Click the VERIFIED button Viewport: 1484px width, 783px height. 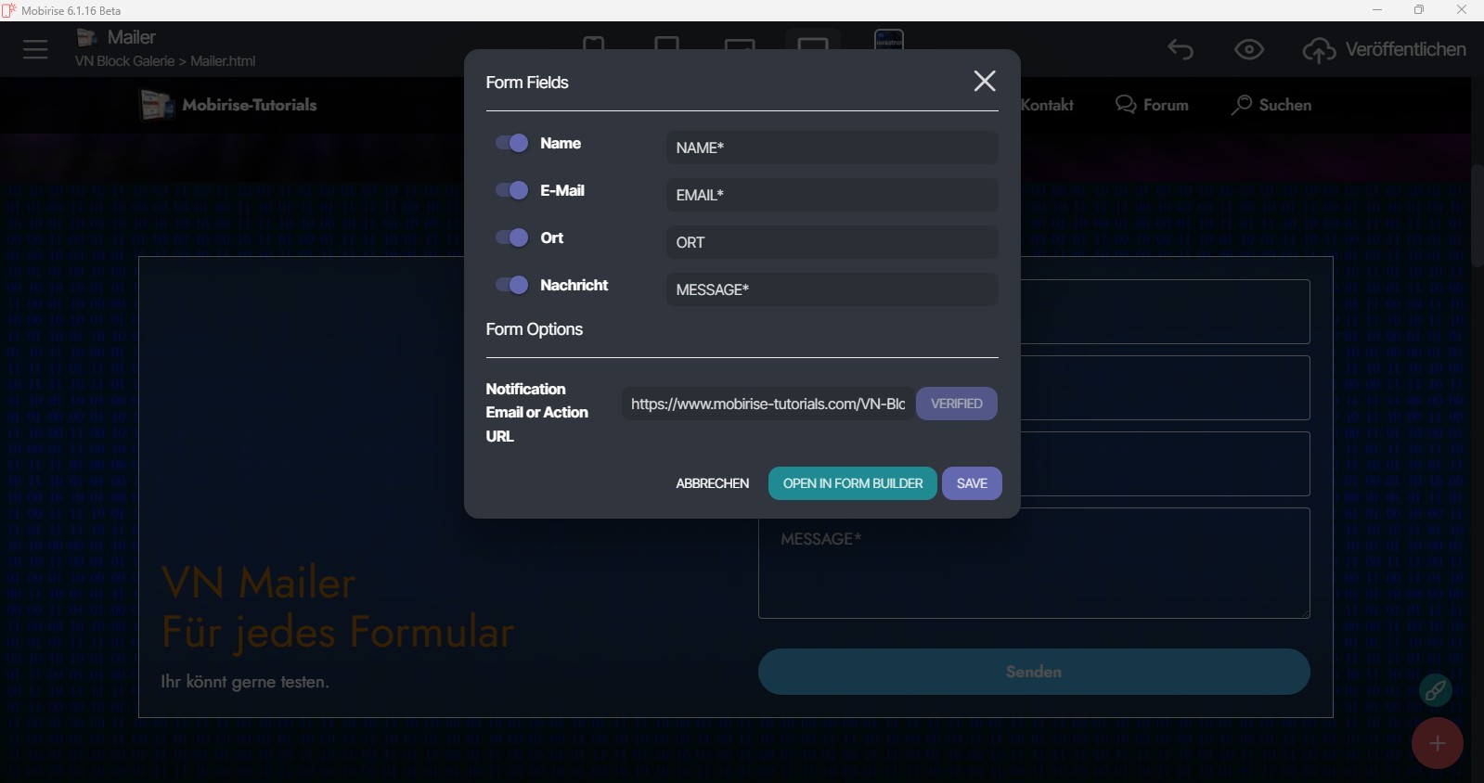pos(957,404)
